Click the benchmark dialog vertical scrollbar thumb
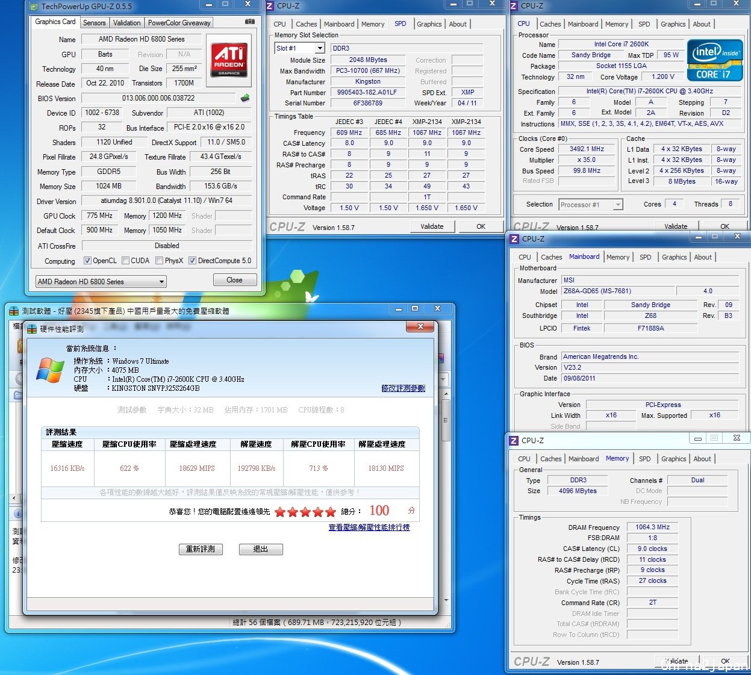This screenshot has width=751, height=675. tap(446, 420)
